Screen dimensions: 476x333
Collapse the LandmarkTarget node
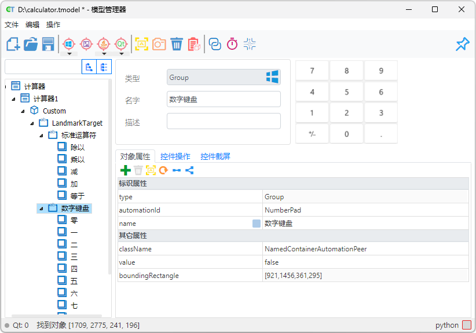click(x=32, y=123)
